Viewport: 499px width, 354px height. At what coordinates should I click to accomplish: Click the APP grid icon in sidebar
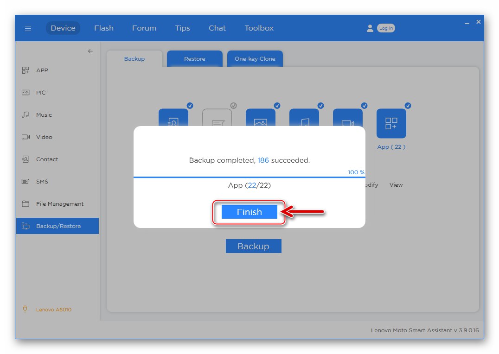point(26,70)
